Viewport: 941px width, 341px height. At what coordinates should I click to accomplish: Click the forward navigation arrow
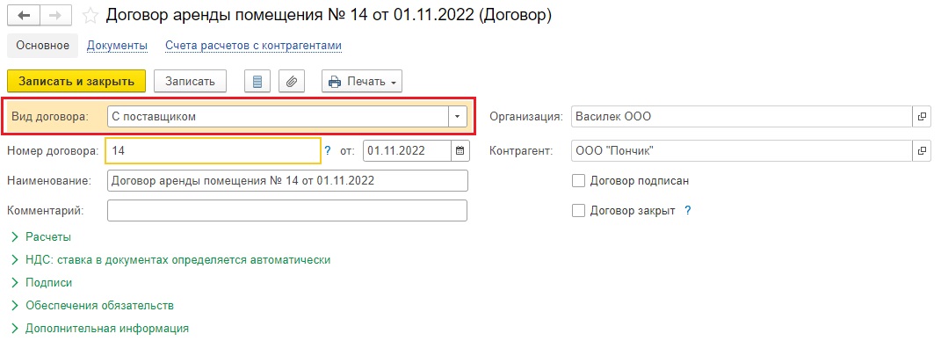[x=58, y=16]
